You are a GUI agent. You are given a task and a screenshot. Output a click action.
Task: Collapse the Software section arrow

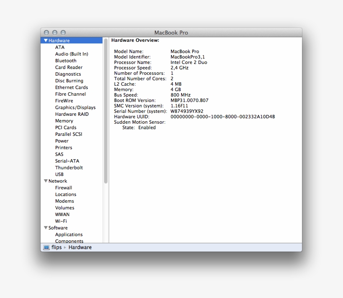coord(46,227)
